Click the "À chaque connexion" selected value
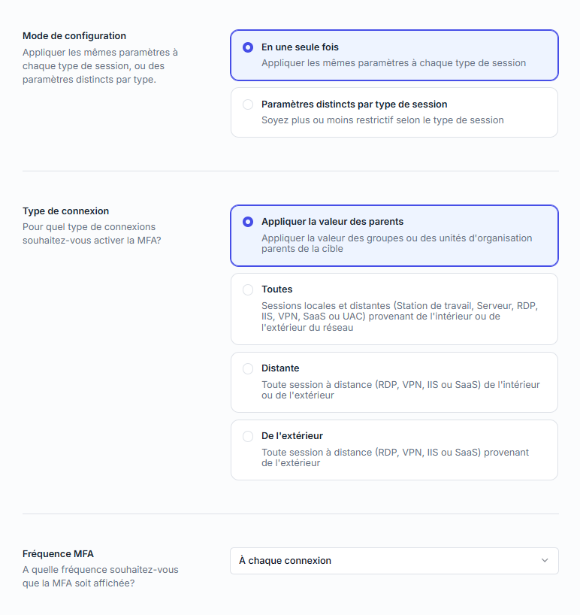This screenshot has height=615, width=580. 285,561
